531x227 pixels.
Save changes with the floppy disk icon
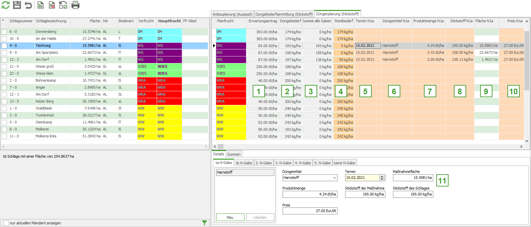click(x=17, y=5)
